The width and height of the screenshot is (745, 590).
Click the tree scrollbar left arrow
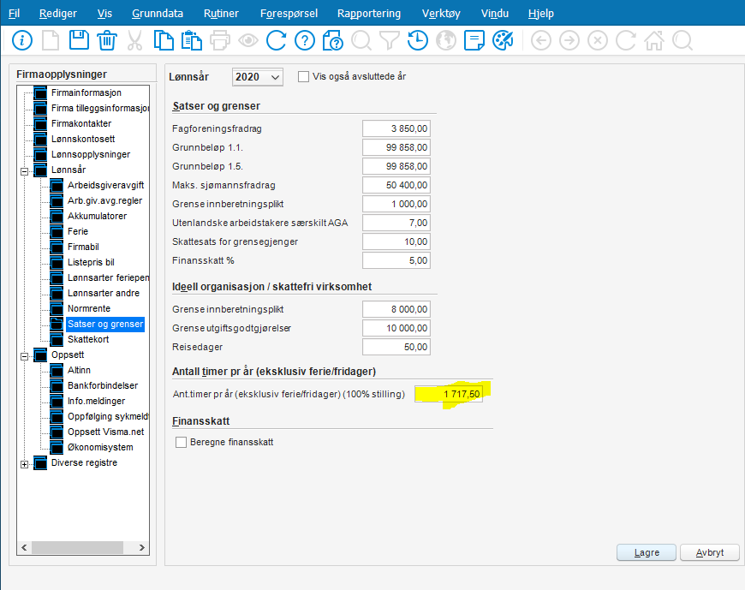pyautogui.click(x=24, y=547)
